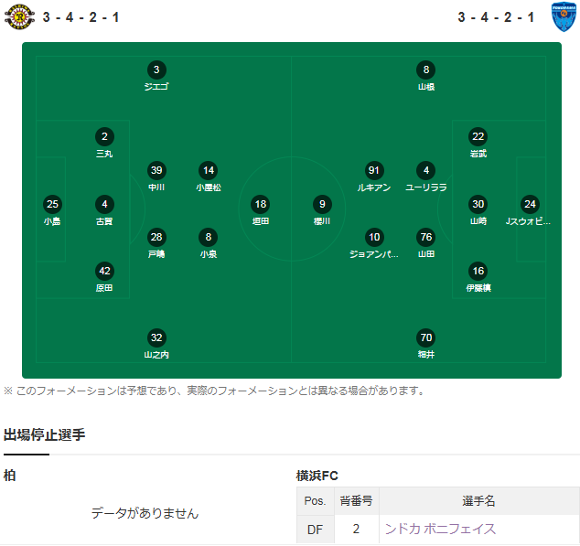
Task: Select the number 39 midfielder marker
Action: tap(156, 170)
